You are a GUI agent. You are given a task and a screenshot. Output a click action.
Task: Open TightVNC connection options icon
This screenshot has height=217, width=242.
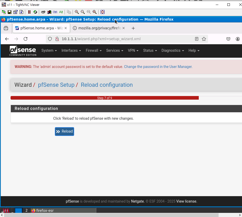pyautogui.click(x=15, y=12)
